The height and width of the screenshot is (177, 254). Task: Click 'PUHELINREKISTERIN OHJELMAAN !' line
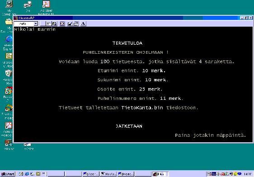coord(126,52)
